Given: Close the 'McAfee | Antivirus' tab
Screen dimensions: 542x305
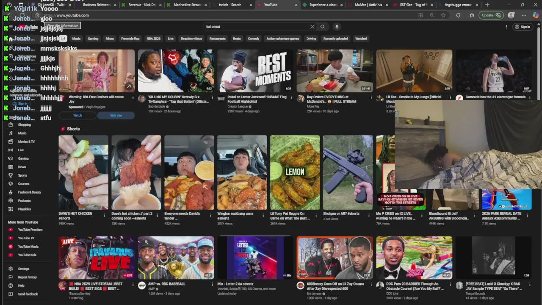Looking at the screenshot, I should [387, 5].
